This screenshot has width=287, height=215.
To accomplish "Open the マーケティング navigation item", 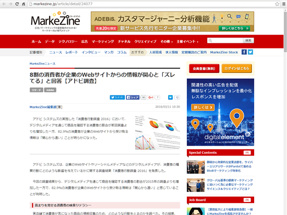I will click(103, 42).
